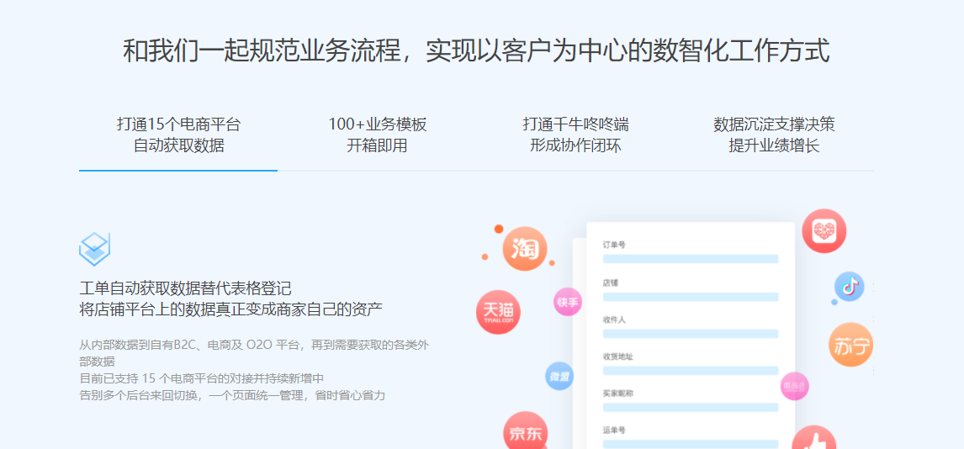Click the 店铺 field bar
Screen dimensions: 964x449
tap(691, 297)
